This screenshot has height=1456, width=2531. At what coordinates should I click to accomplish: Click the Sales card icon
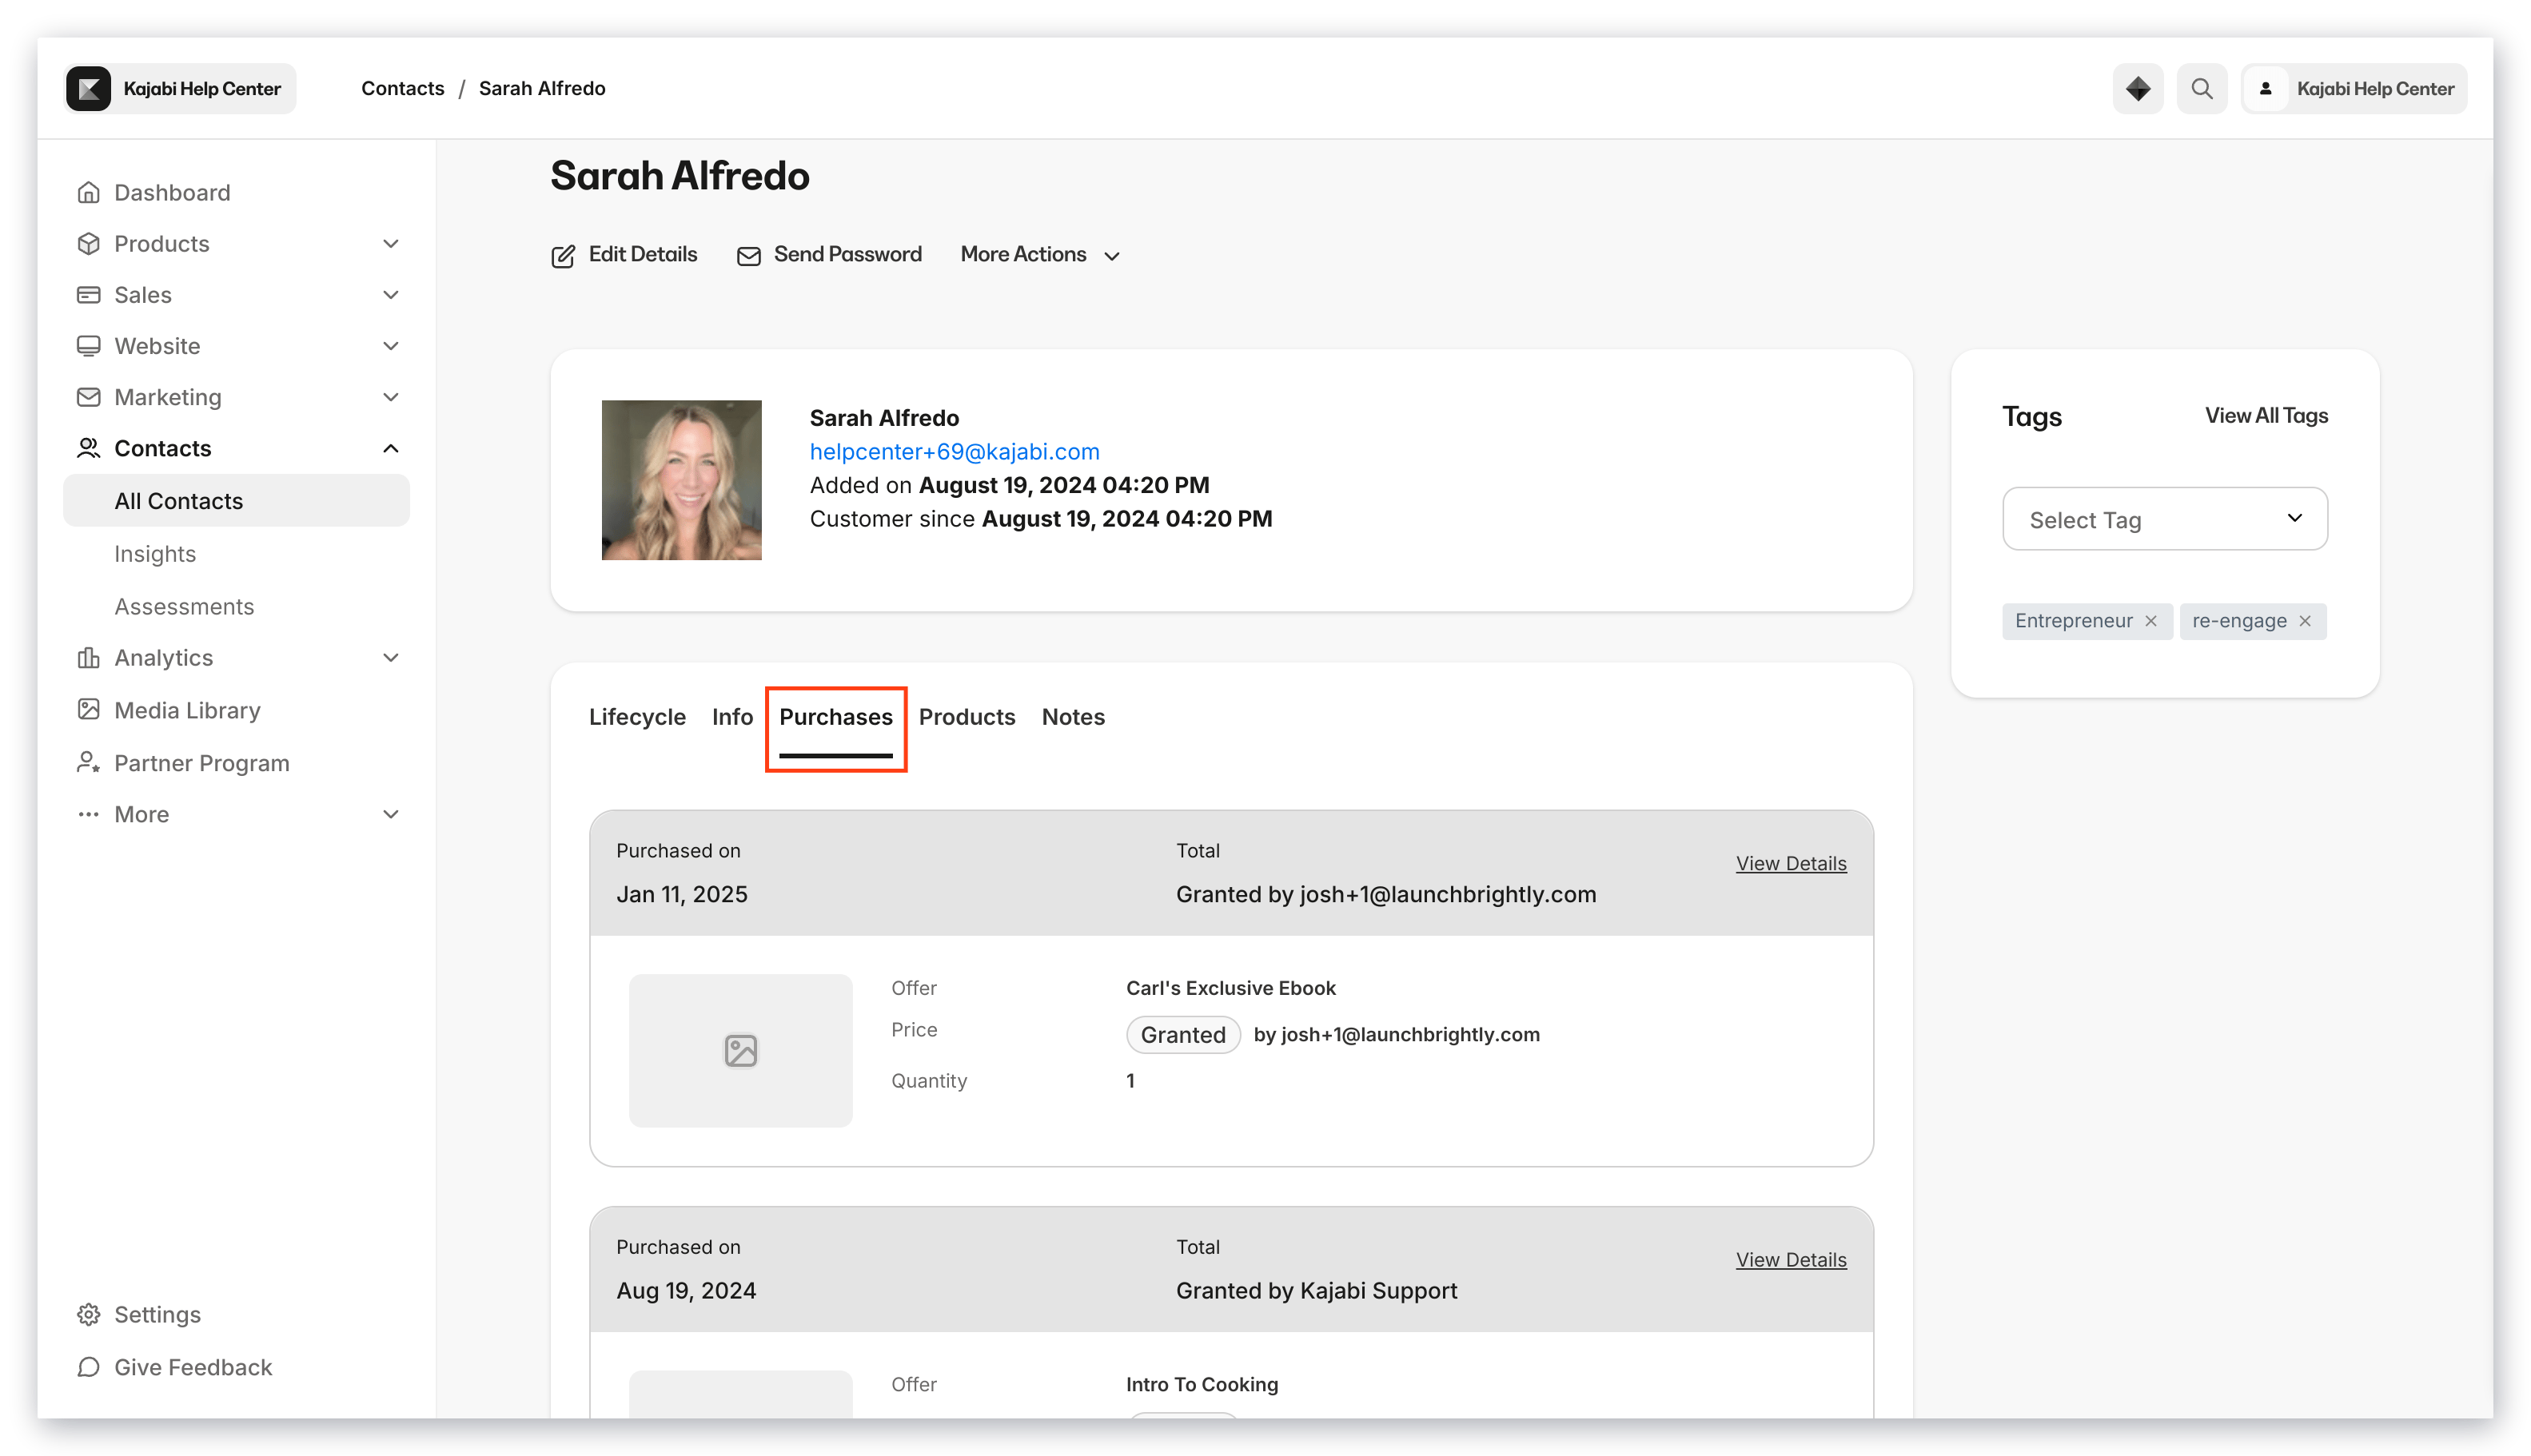[x=88, y=294]
